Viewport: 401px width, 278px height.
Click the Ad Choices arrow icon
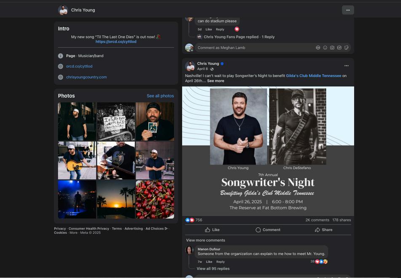[x=166, y=229]
